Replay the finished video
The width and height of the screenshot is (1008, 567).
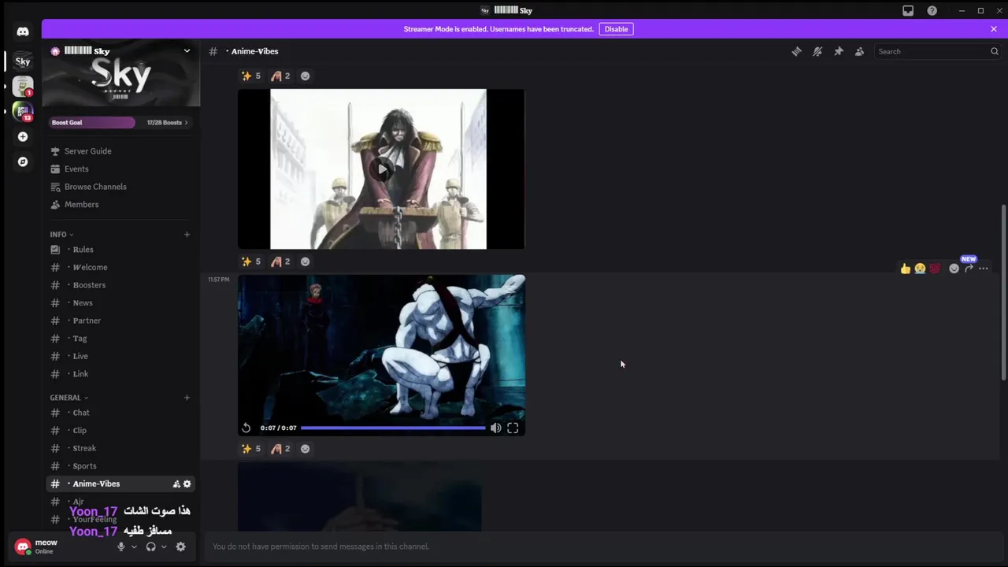[246, 428]
